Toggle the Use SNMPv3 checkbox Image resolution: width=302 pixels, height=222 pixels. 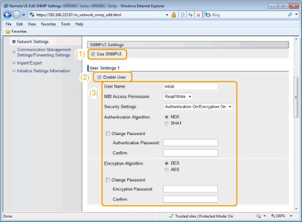tap(93, 54)
